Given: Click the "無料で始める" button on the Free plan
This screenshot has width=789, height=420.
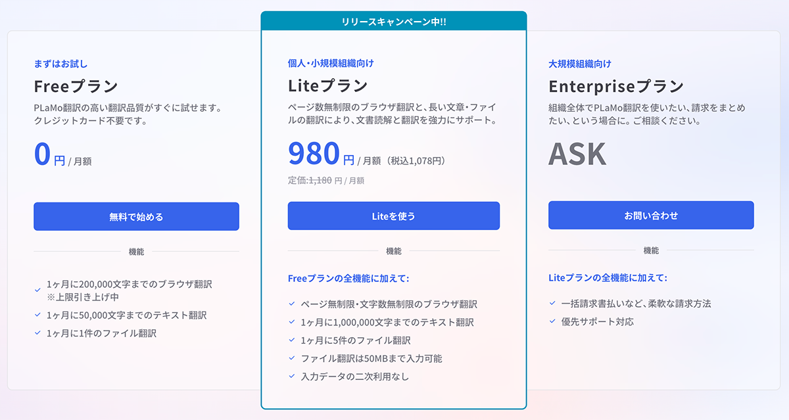Looking at the screenshot, I should [x=136, y=216].
